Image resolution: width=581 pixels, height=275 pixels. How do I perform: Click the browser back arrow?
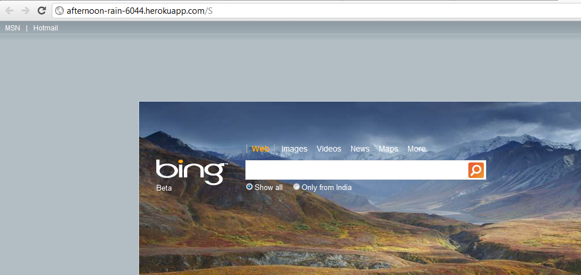(x=10, y=10)
